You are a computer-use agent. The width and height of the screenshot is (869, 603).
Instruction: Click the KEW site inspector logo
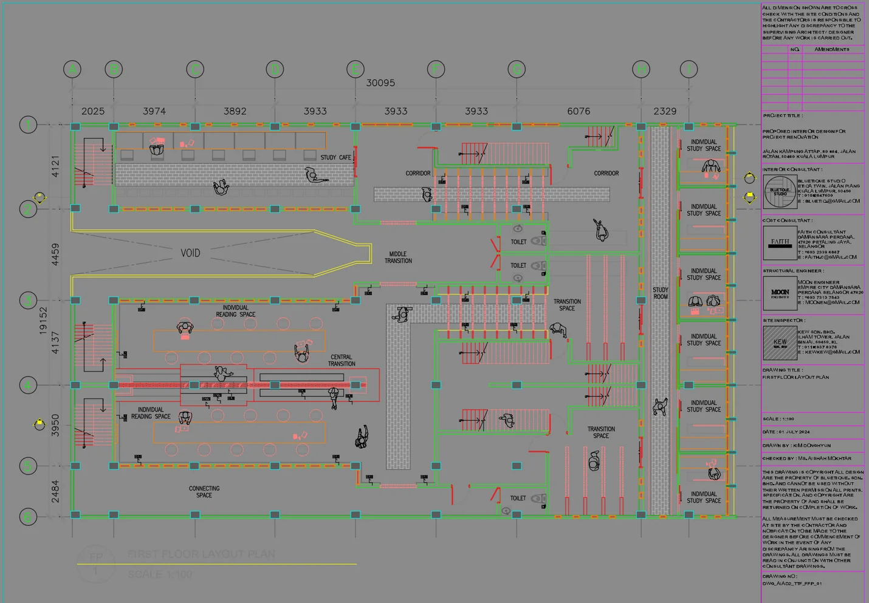pyautogui.click(x=780, y=343)
